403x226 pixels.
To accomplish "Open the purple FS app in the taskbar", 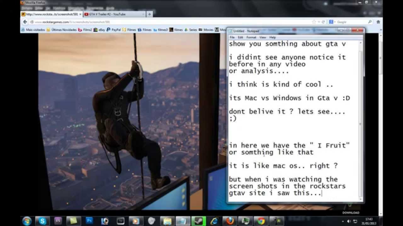I will pyautogui.click(x=58, y=221).
